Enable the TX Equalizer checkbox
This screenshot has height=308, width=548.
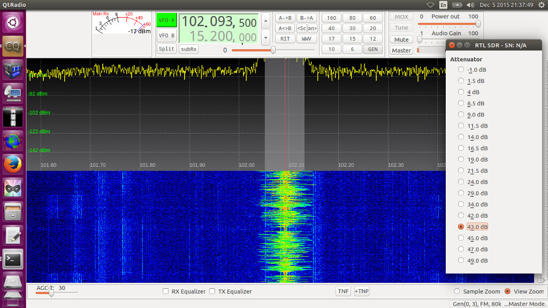coord(212,291)
